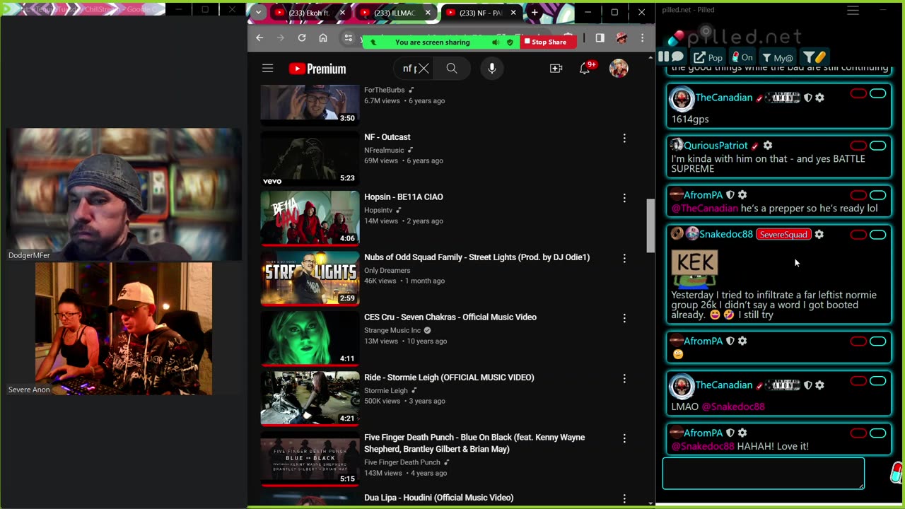The width and height of the screenshot is (905, 509).
Task: Reload the current browser page
Action: click(302, 38)
